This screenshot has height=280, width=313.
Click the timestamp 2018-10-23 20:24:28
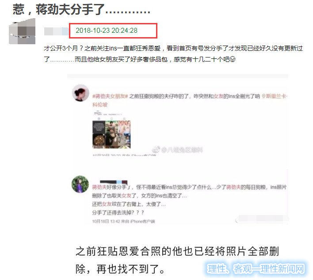[107, 31]
